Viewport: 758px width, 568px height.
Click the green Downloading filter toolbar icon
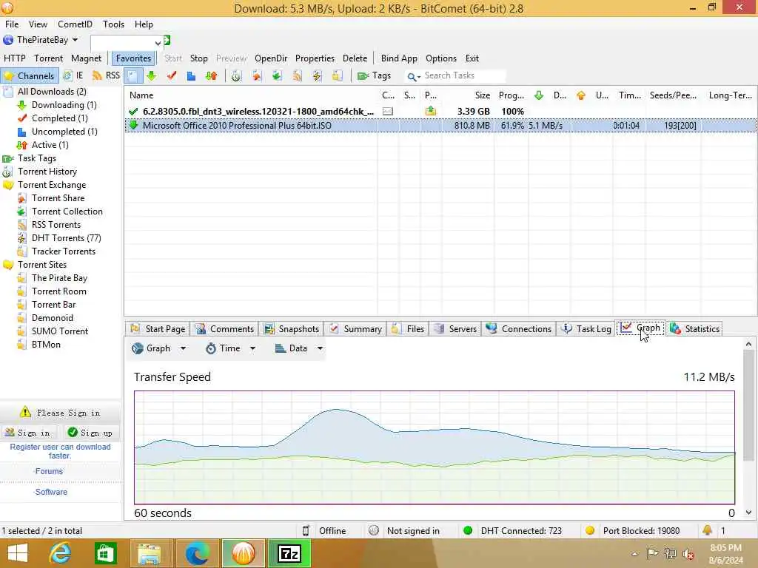[152, 76]
